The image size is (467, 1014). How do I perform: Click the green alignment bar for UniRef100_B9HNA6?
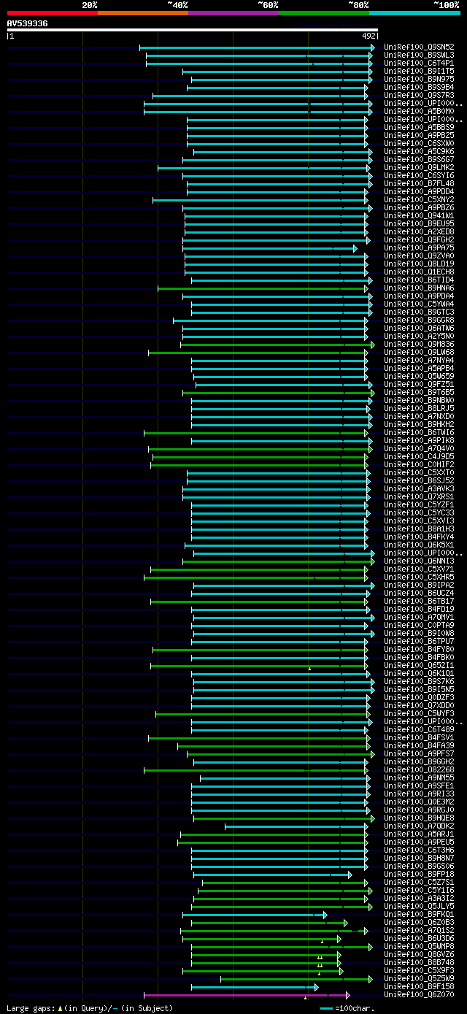263,288
